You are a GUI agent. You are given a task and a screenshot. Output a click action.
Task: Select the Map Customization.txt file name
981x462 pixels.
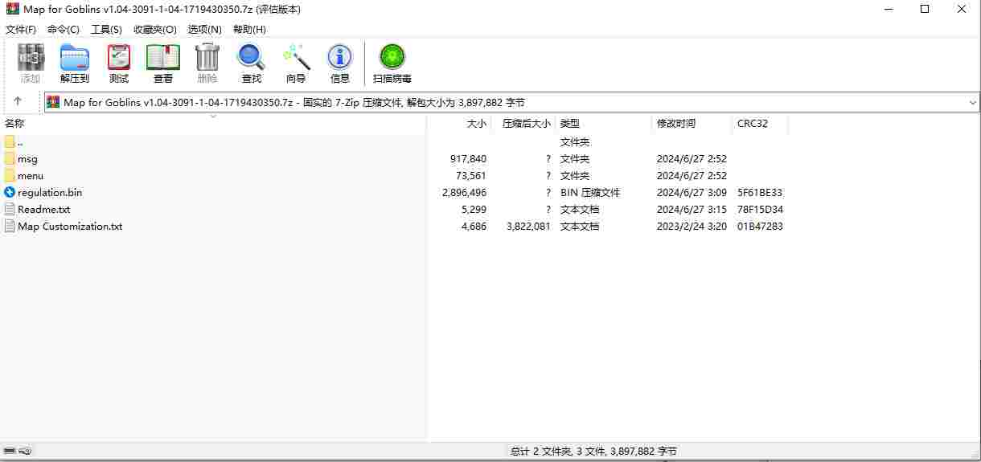[70, 227]
